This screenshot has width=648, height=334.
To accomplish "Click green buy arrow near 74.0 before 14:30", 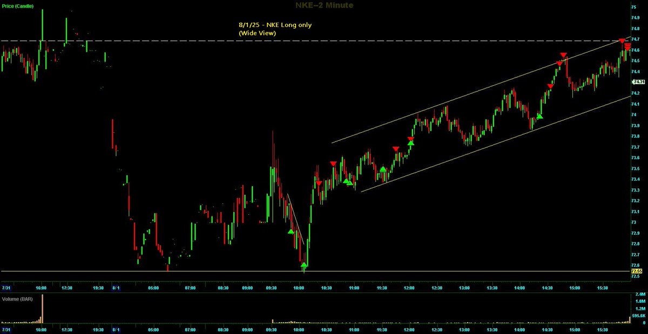I will pos(539,116).
